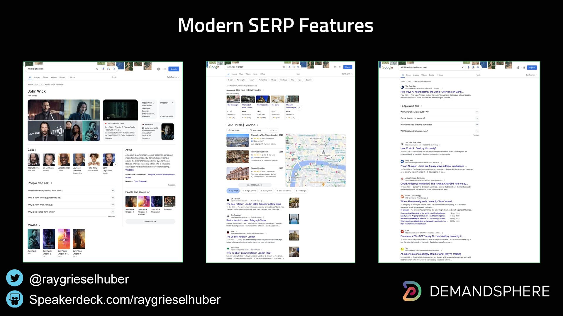Open SafeSearch dropdown on John Wick page

(x=173, y=77)
